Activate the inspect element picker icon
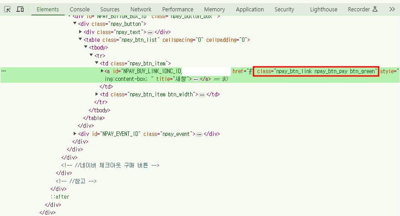The width and height of the screenshot is (400, 216). pos(7,10)
